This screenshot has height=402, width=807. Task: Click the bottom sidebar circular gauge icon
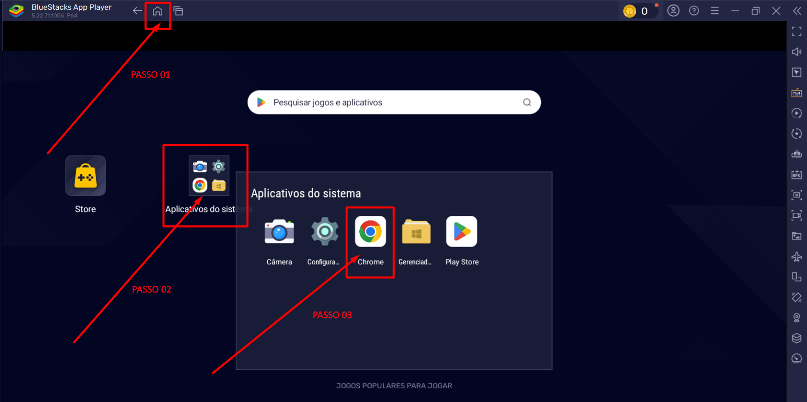point(797,359)
